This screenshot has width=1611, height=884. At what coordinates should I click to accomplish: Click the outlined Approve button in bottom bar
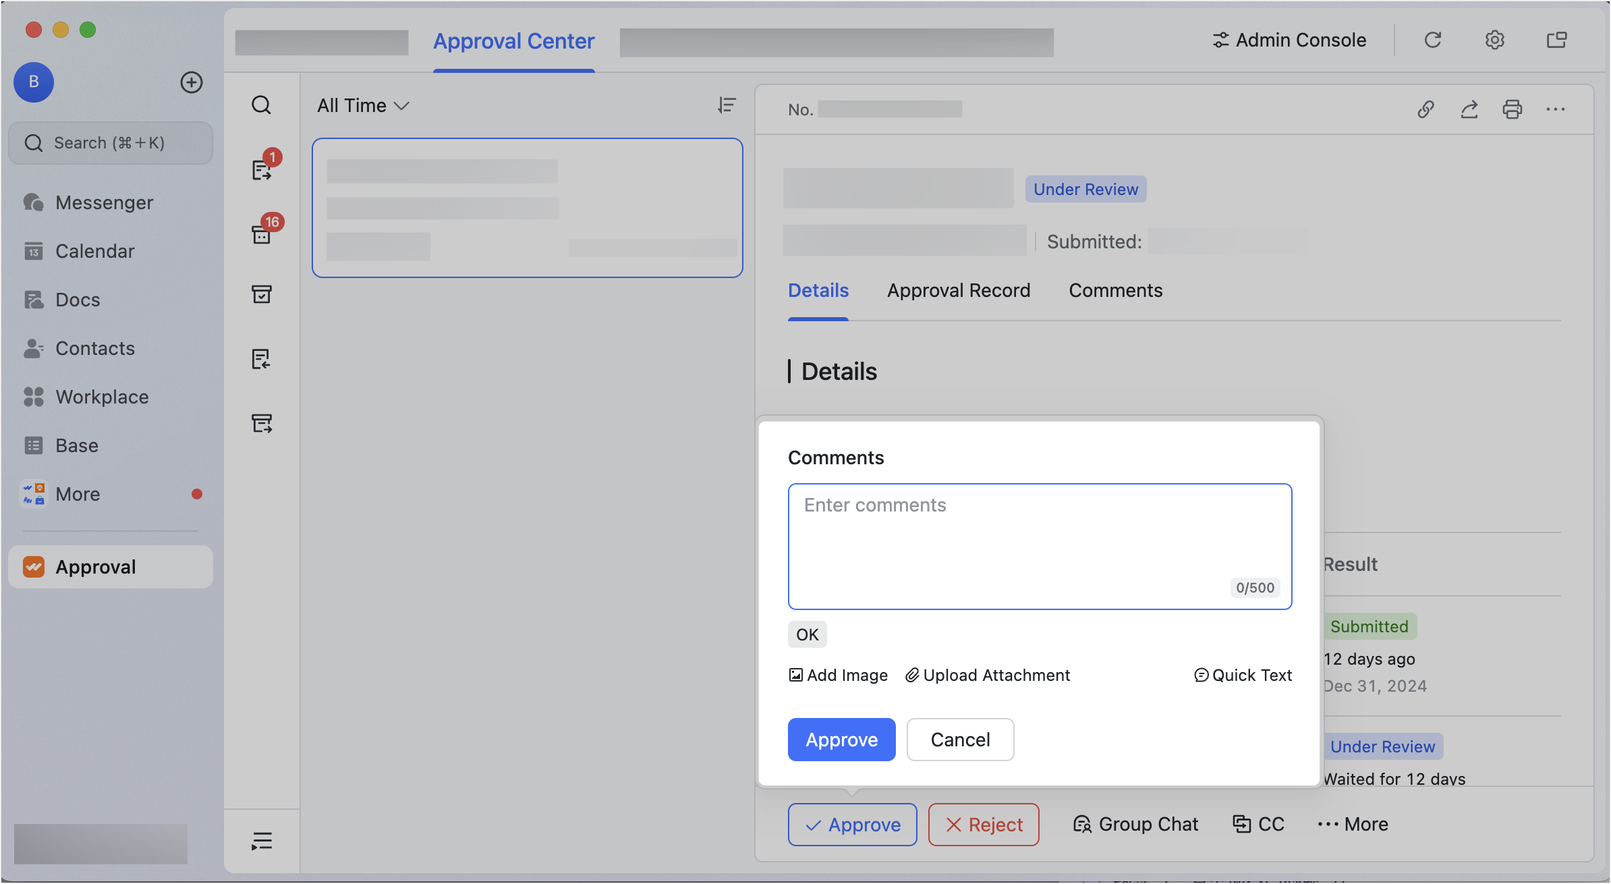pyautogui.click(x=853, y=825)
